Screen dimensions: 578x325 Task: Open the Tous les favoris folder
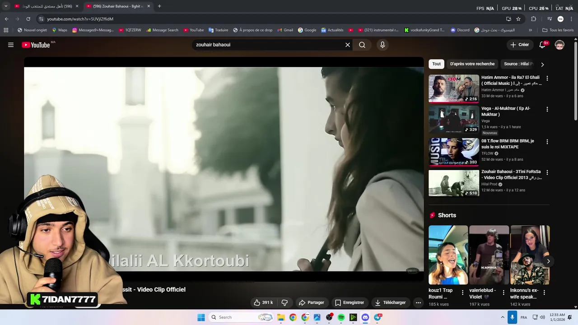point(558,30)
